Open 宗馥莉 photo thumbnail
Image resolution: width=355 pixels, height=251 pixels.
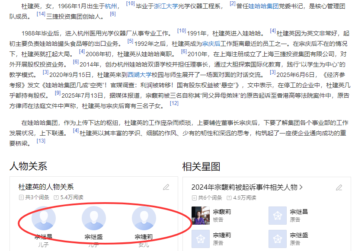(x=201, y=216)
